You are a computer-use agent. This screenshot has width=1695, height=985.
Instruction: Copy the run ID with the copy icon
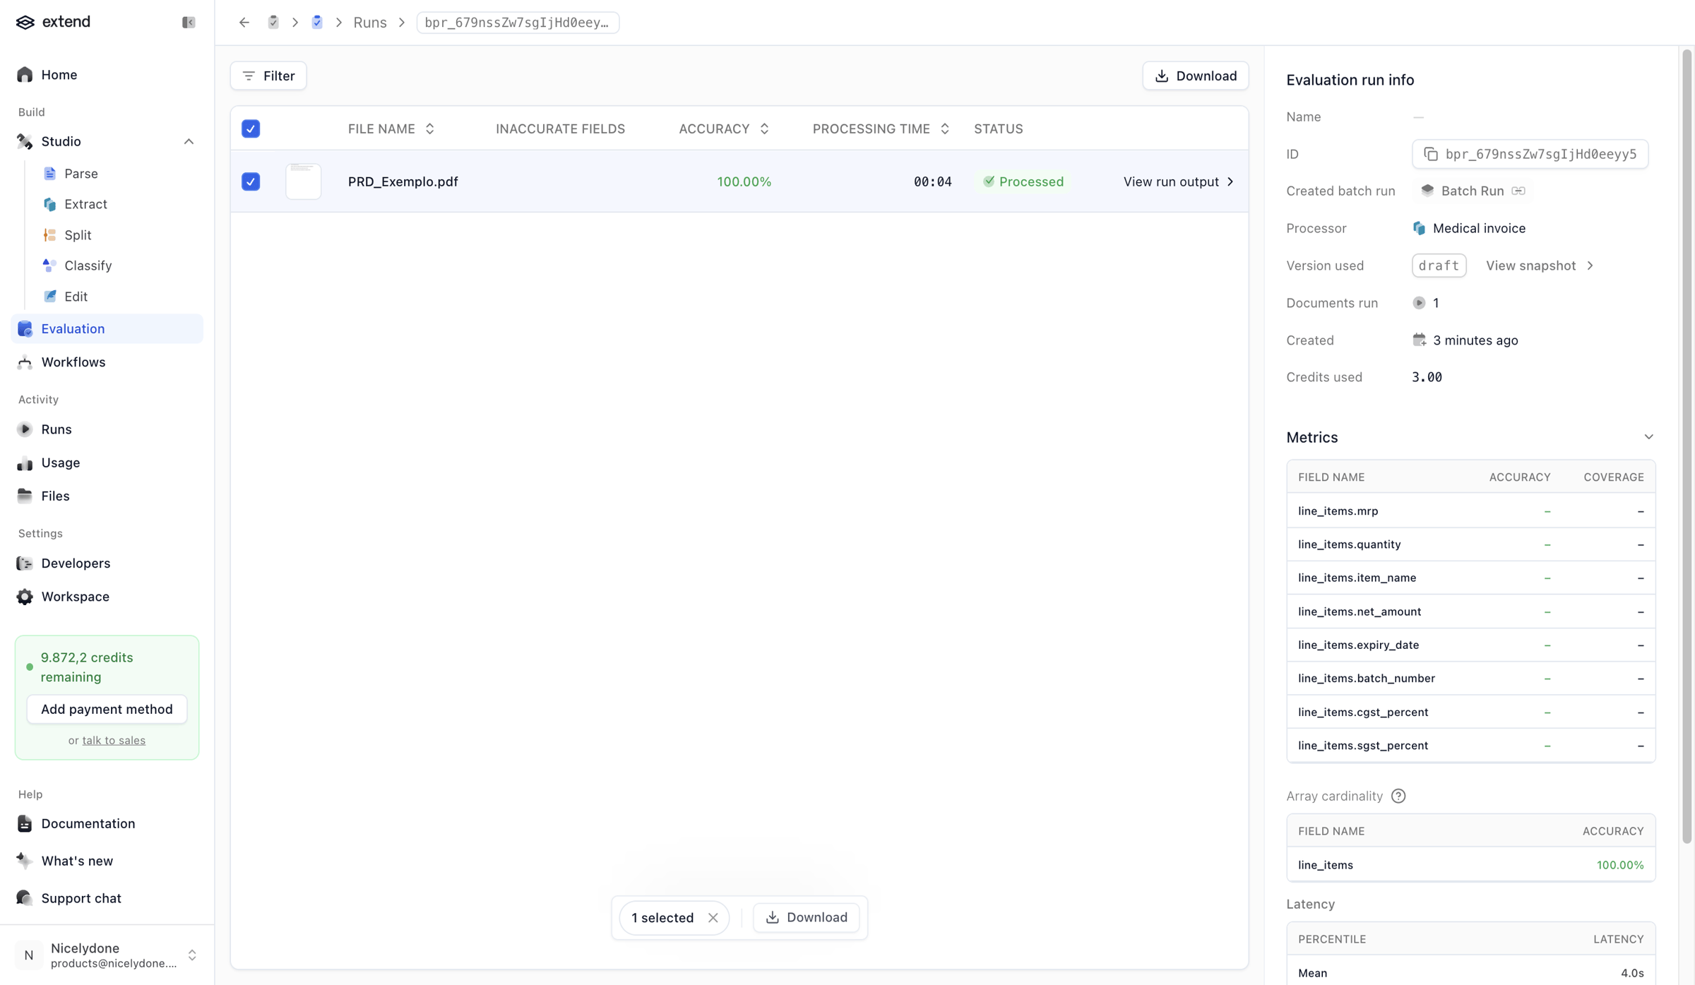click(1431, 154)
